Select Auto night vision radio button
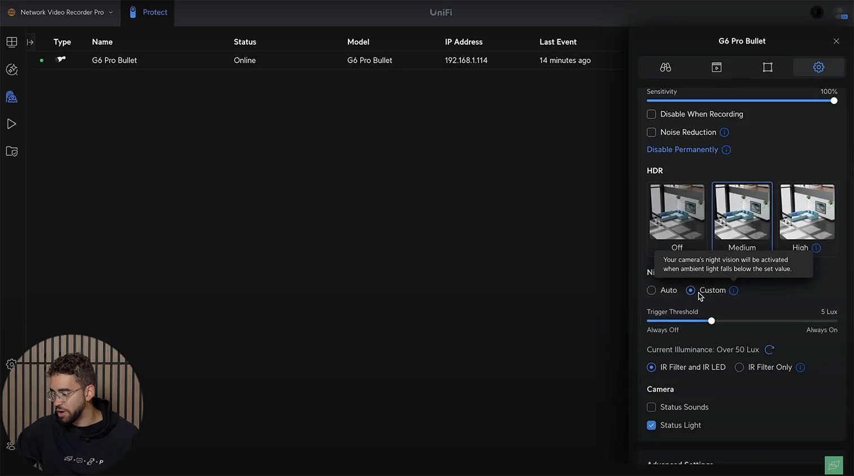Screen dimensions: 854x476 (651, 290)
